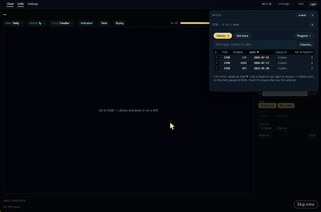Close the STOD pack bar
This screenshot has height=212, width=321.
click(x=312, y=25)
